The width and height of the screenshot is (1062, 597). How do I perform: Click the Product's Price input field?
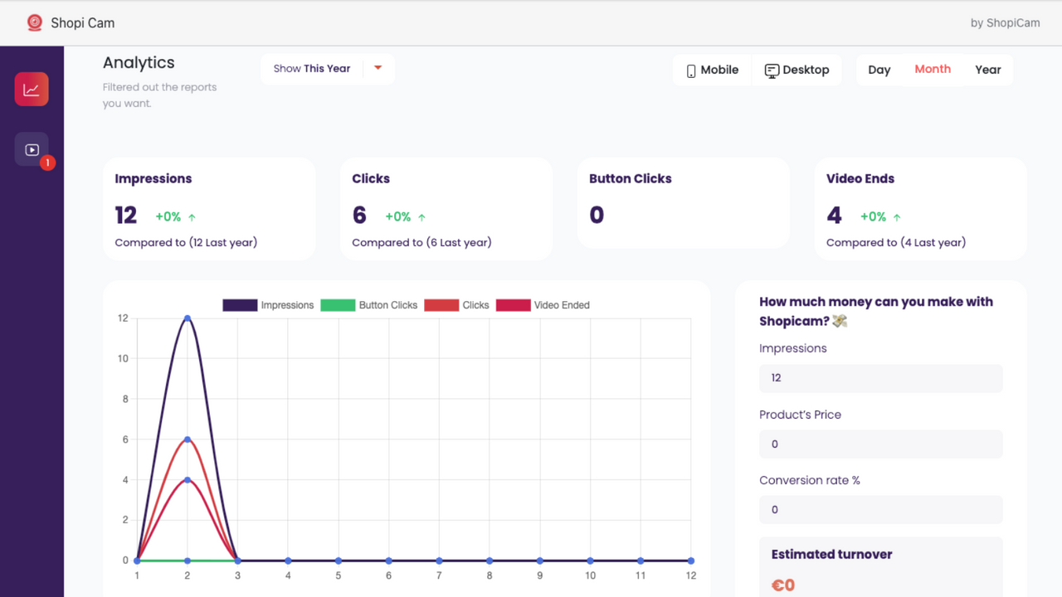pos(880,444)
